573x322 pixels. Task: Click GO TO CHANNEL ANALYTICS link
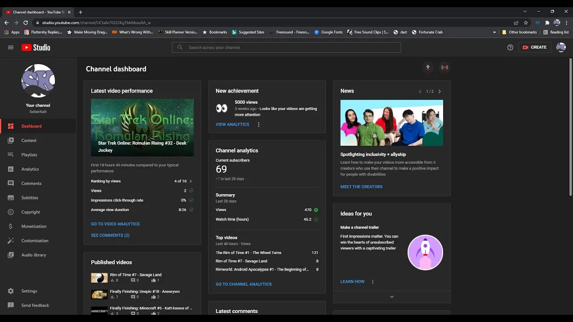[x=244, y=284]
